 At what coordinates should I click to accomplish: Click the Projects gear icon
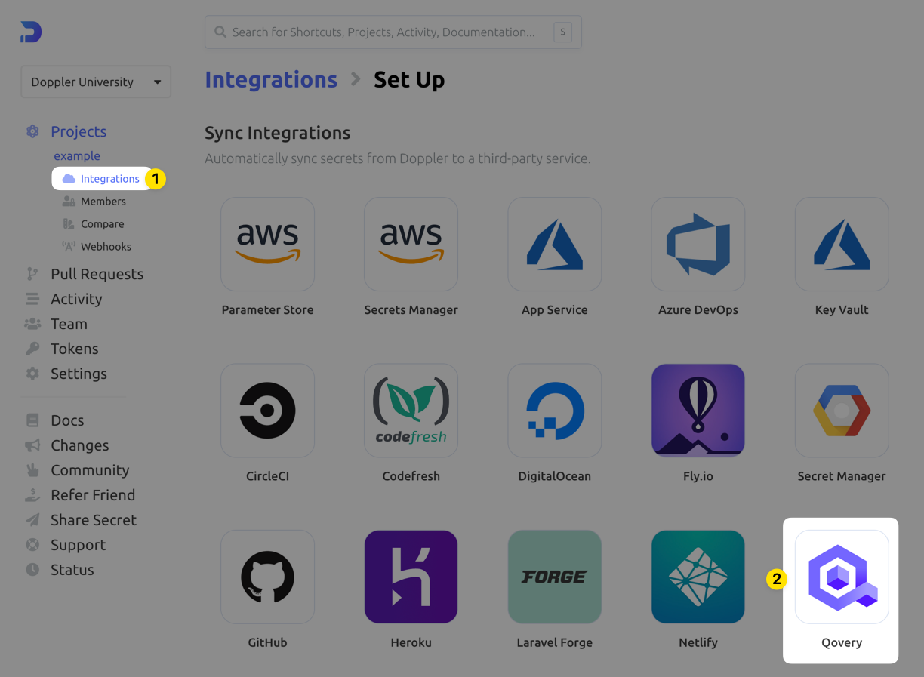[32, 131]
